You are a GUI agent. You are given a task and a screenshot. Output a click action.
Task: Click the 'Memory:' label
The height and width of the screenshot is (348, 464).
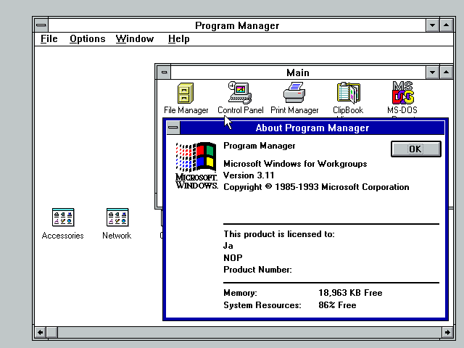pyautogui.click(x=240, y=293)
